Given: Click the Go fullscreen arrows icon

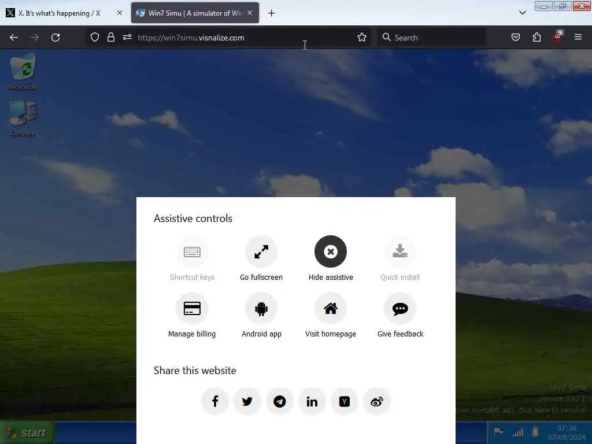Looking at the screenshot, I should (261, 252).
